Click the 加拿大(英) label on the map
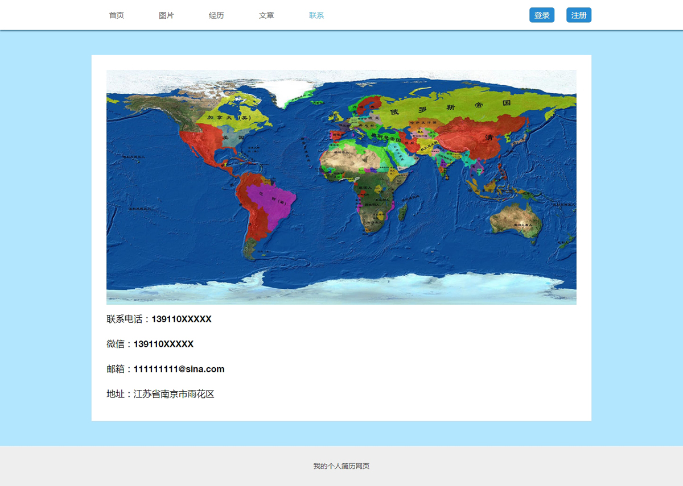The height and width of the screenshot is (486, 683). 229,118
